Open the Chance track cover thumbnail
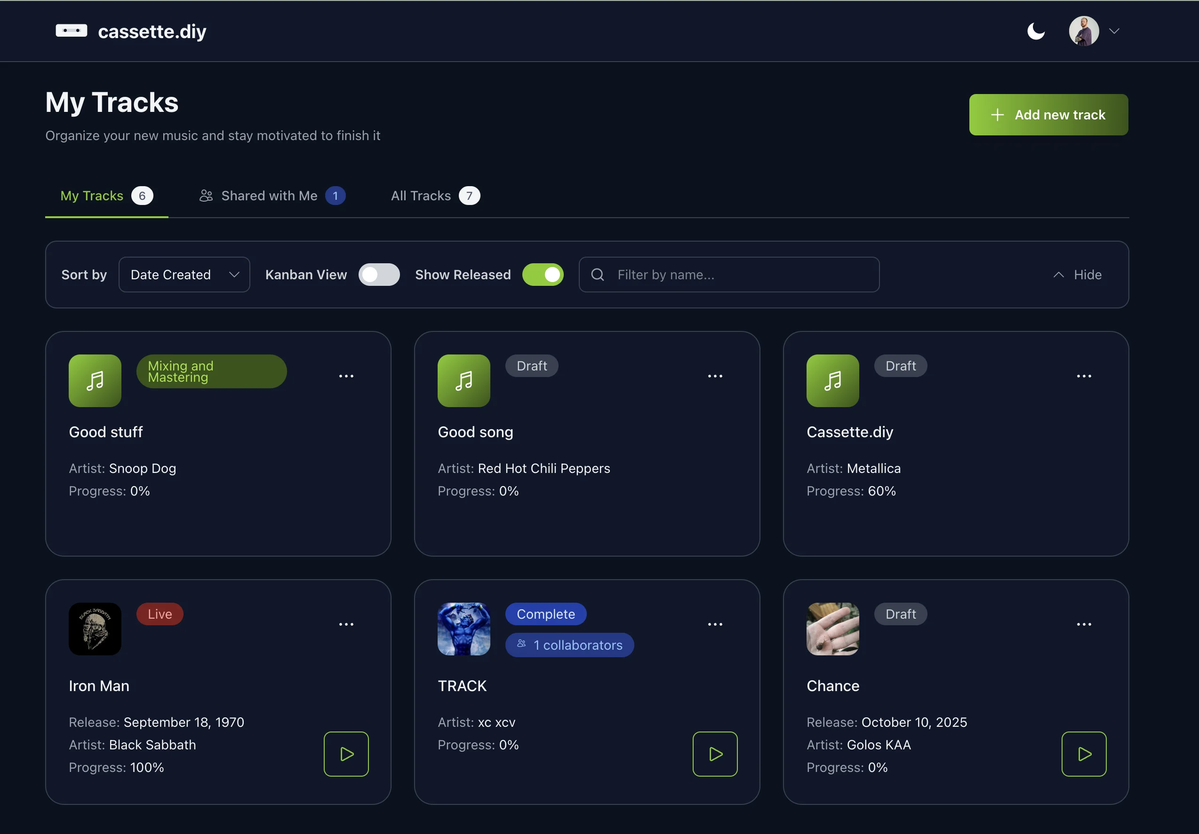 pyautogui.click(x=832, y=629)
